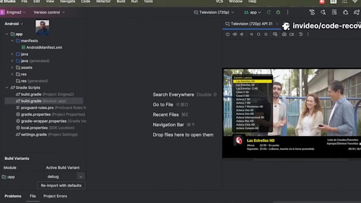Click the translate/apply changes icon with letter A
Viewport: 361px width, 203px height.
coord(323,12)
